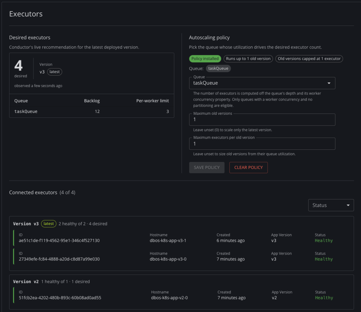Click the taskQueue row in backlog table
This screenshot has width=361, height=312.
[91, 112]
